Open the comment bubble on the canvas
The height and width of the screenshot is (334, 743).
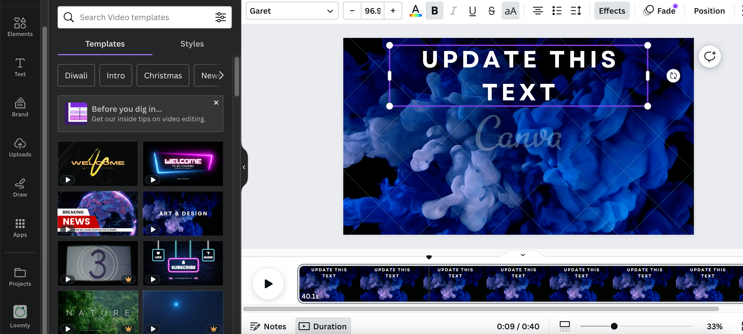click(x=710, y=56)
